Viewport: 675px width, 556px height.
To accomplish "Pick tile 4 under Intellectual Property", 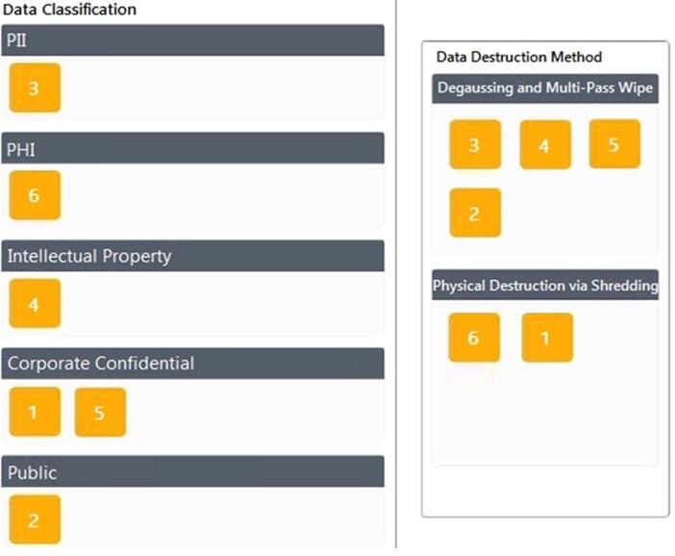I will click(x=35, y=304).
